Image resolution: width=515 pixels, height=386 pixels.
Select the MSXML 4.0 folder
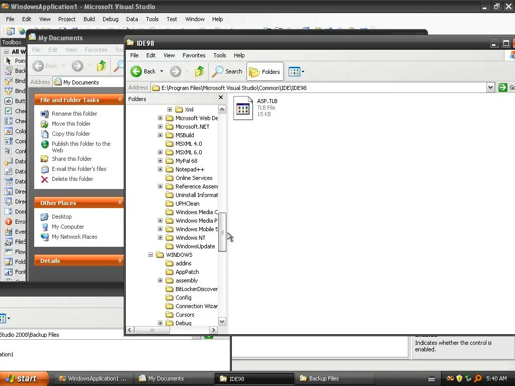pos(184,144)
